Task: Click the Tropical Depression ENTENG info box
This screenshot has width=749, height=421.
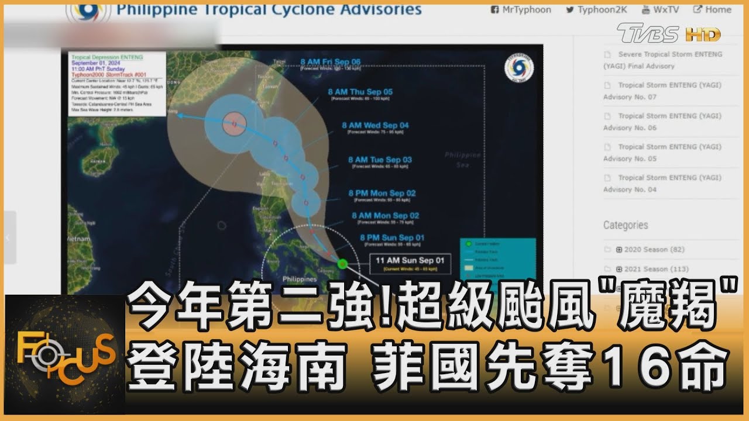Action: pyautogui.click(x=116, y=84)
